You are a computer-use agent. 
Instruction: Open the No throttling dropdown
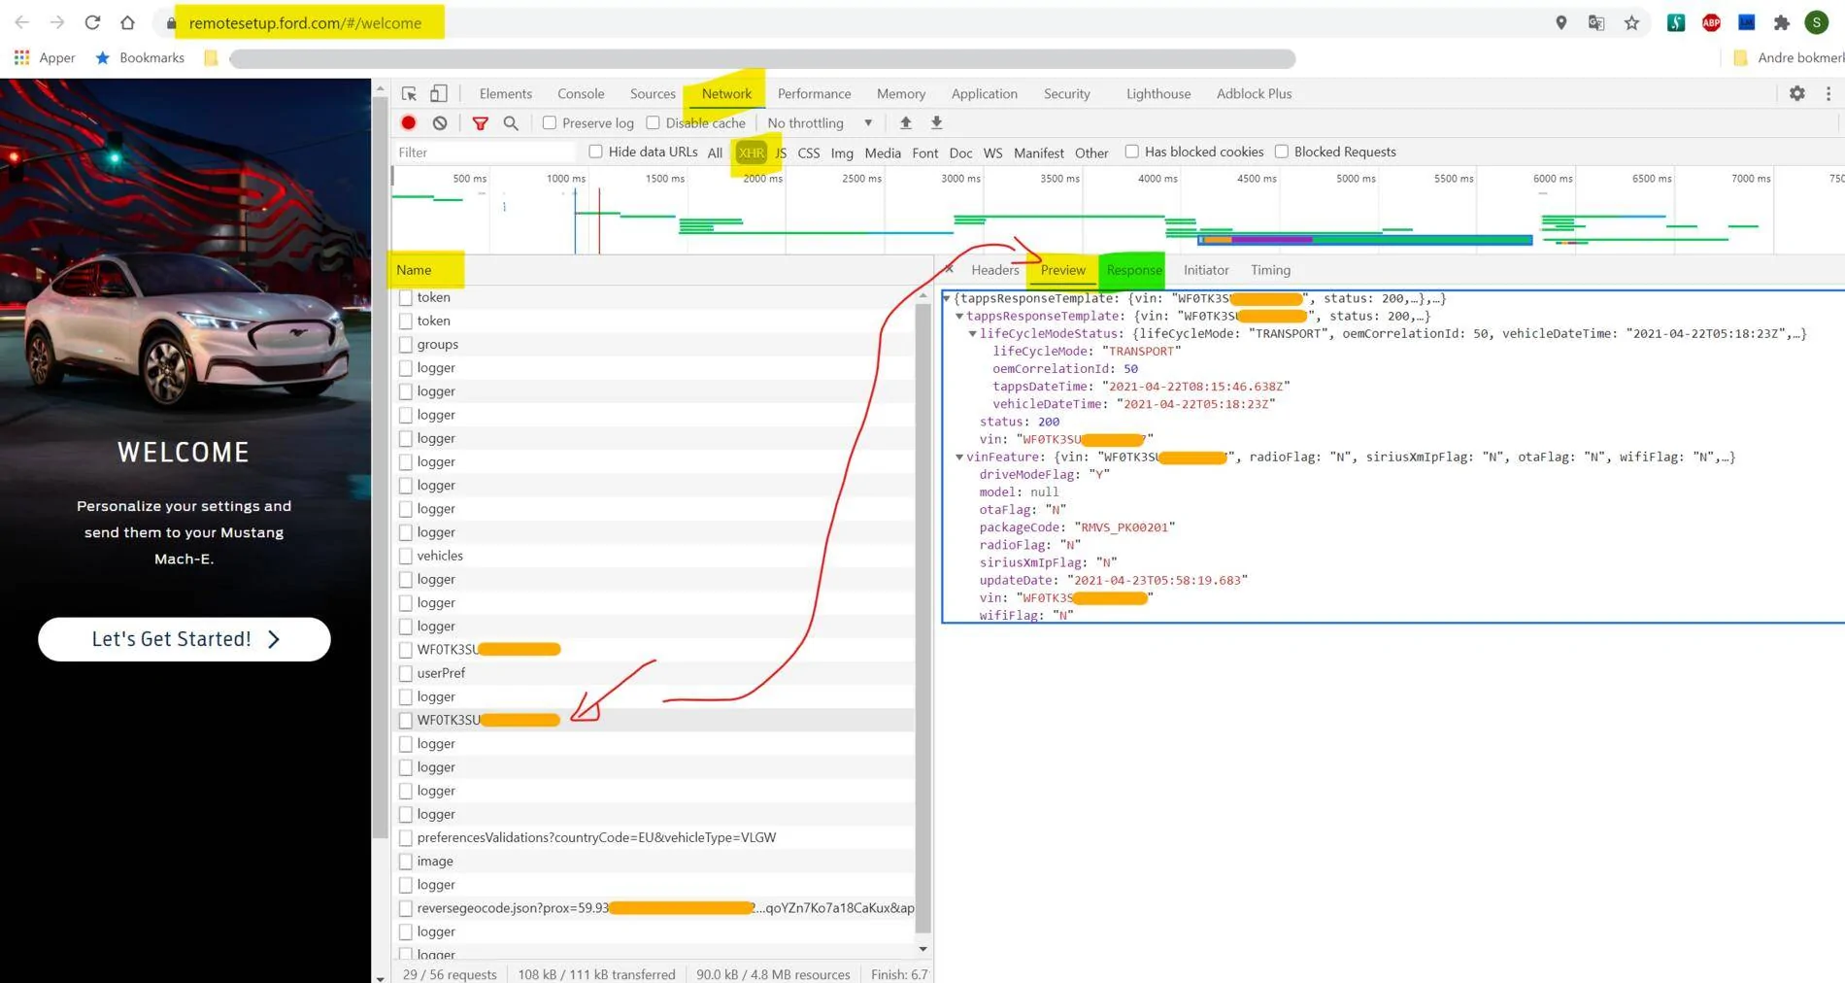click(x=821, y=122)
